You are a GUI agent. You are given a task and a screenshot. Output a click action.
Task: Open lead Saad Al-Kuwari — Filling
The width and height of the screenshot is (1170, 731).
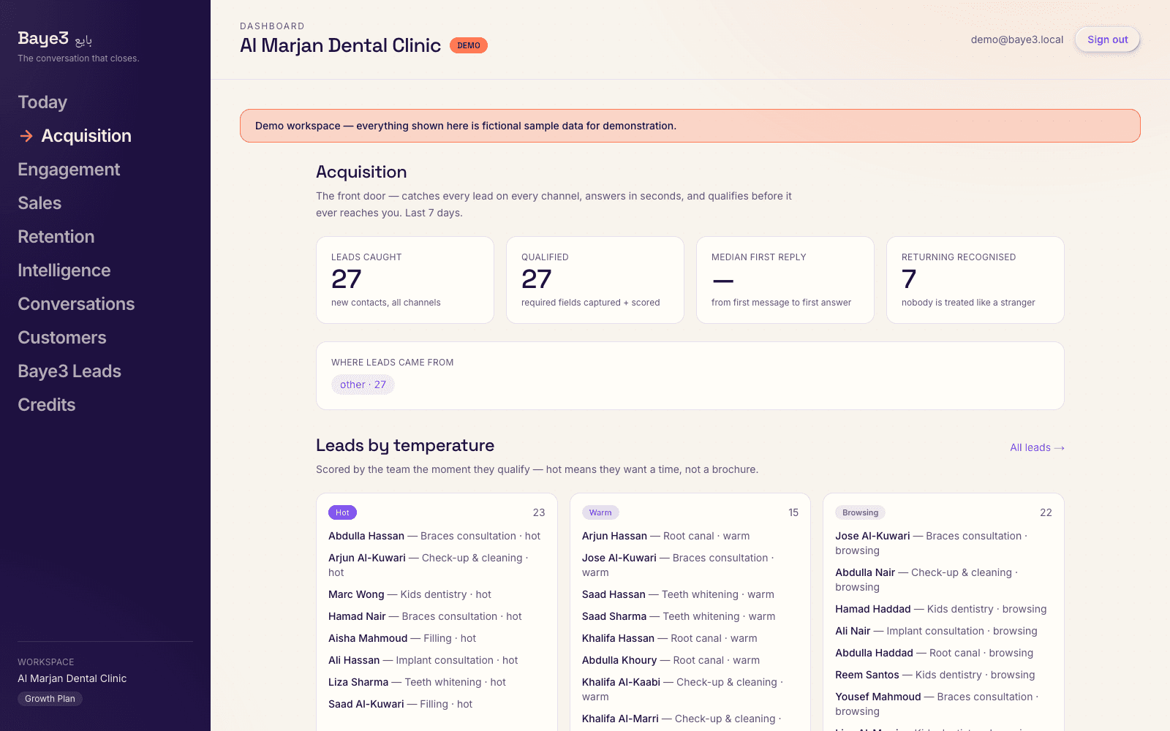[x=400, y=704]
